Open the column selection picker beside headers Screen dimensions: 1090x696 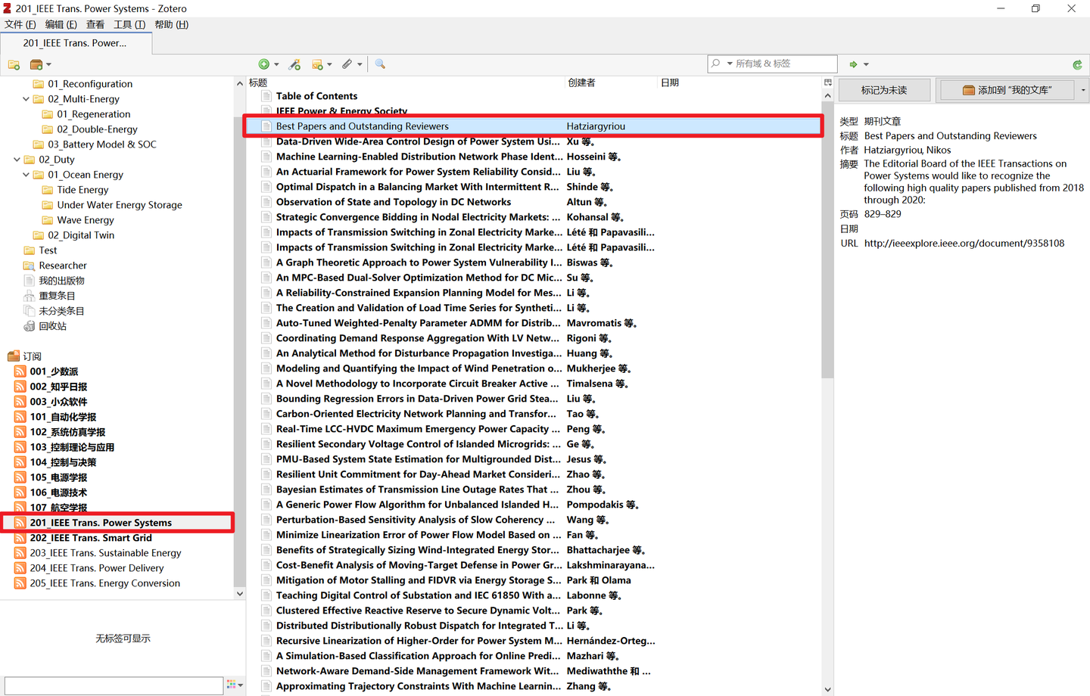(x=827, y=82)
